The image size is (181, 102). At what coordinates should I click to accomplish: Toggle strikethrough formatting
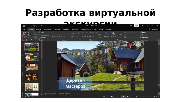point(62,37)
